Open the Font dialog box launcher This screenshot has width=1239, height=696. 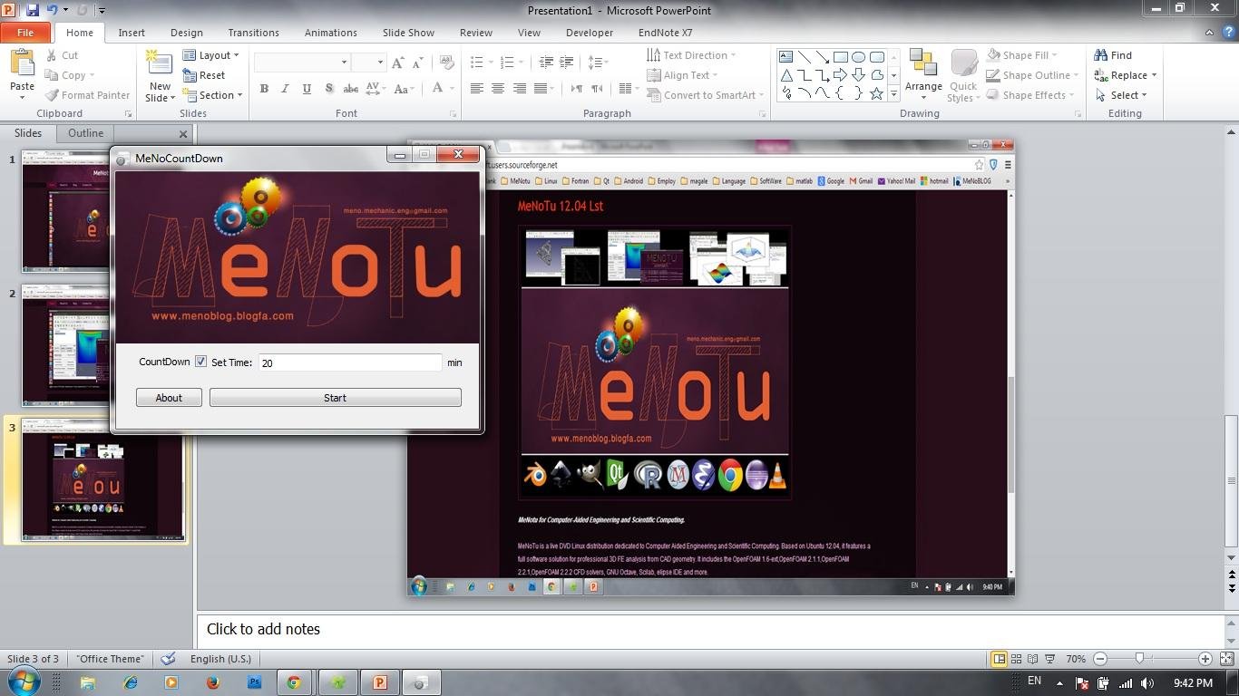pos(453,114)
